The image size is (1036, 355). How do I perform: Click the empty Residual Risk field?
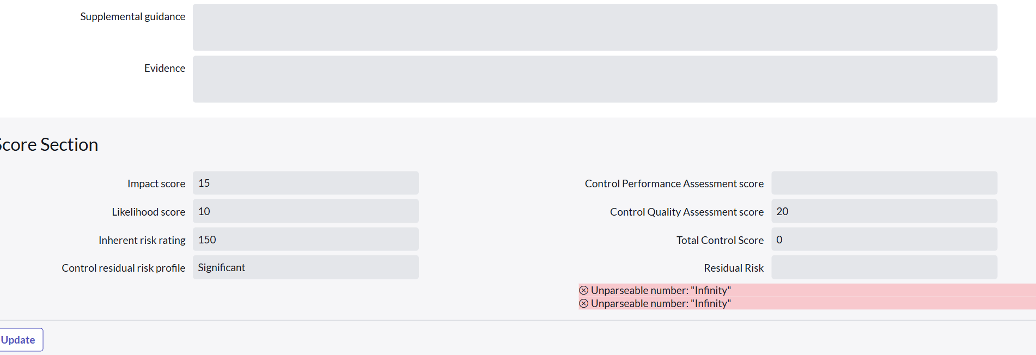coord(883,267)
